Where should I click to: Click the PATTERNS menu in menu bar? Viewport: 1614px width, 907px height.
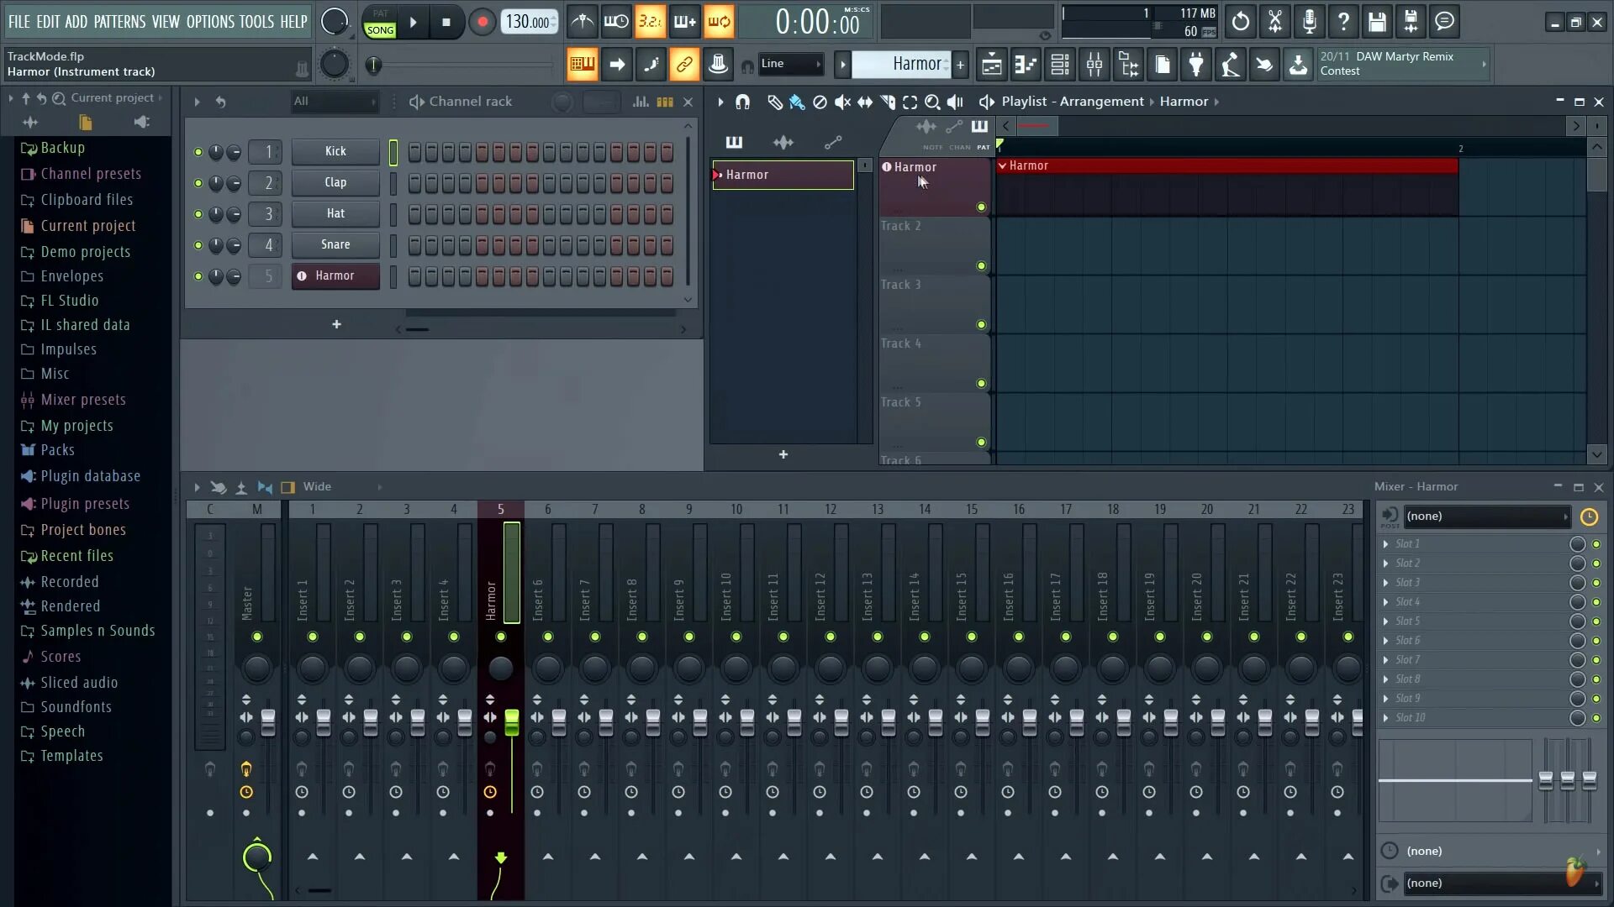pyautogui.click(x=119, y=22)
